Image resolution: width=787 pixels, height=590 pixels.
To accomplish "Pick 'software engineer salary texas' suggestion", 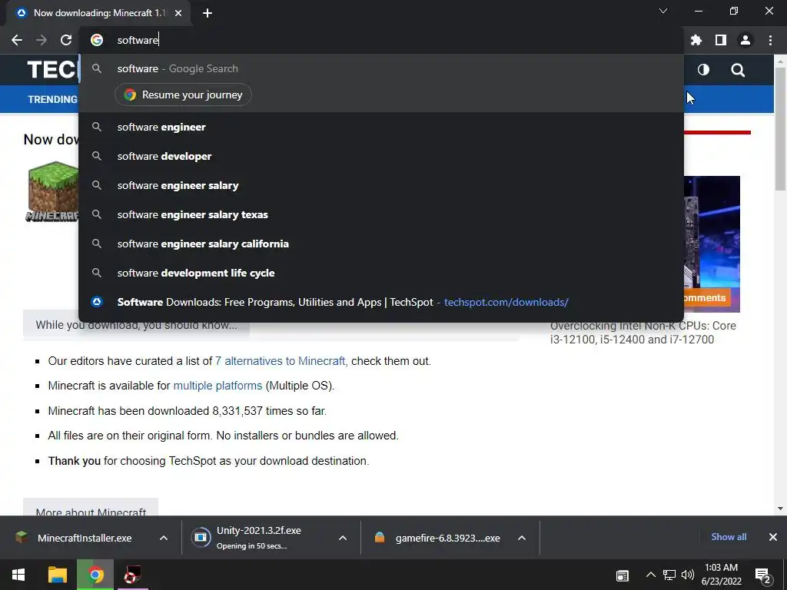I will click(x=381, y=214).
